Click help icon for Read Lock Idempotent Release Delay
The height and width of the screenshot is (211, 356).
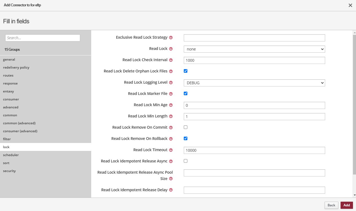171,190
